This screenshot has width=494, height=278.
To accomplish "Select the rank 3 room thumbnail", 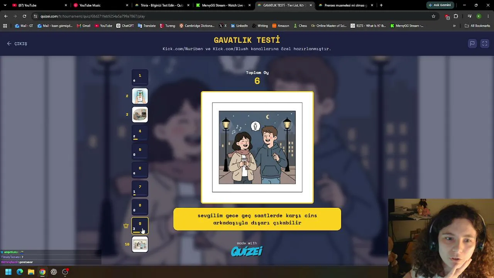I will (140, 115).
